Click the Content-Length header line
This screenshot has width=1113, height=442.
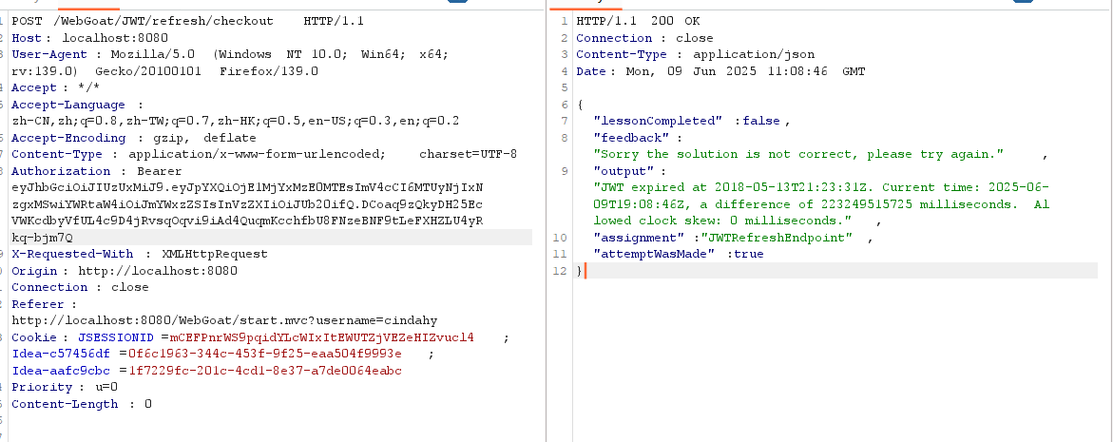81,404
